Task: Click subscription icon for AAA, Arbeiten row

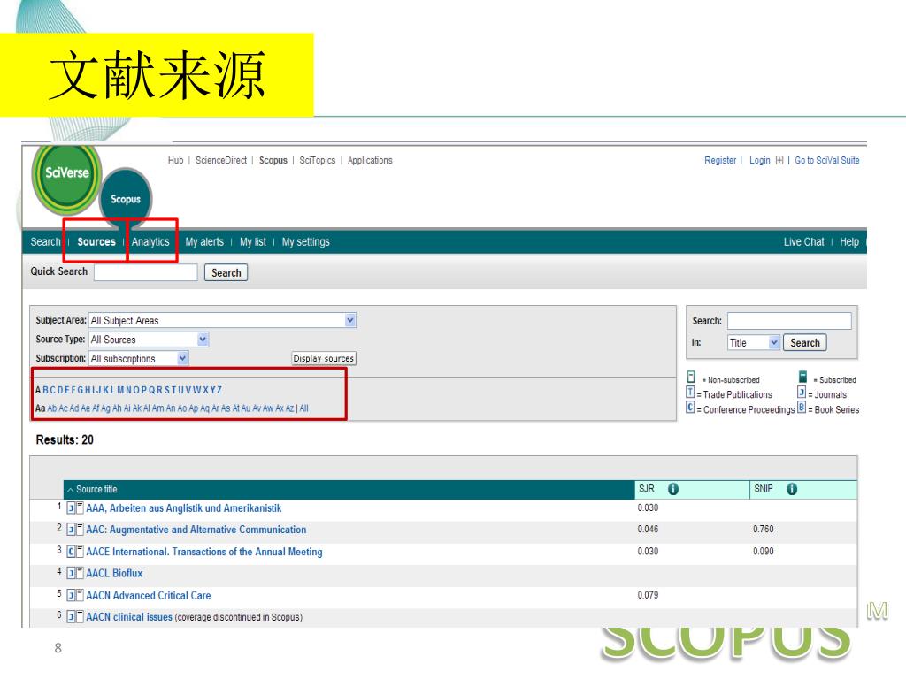Action: 81,507
